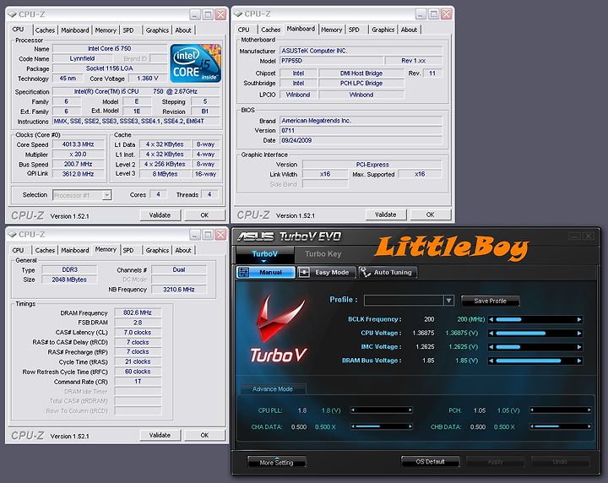Decrease CHA DATA with left arrow

(353, 426)
